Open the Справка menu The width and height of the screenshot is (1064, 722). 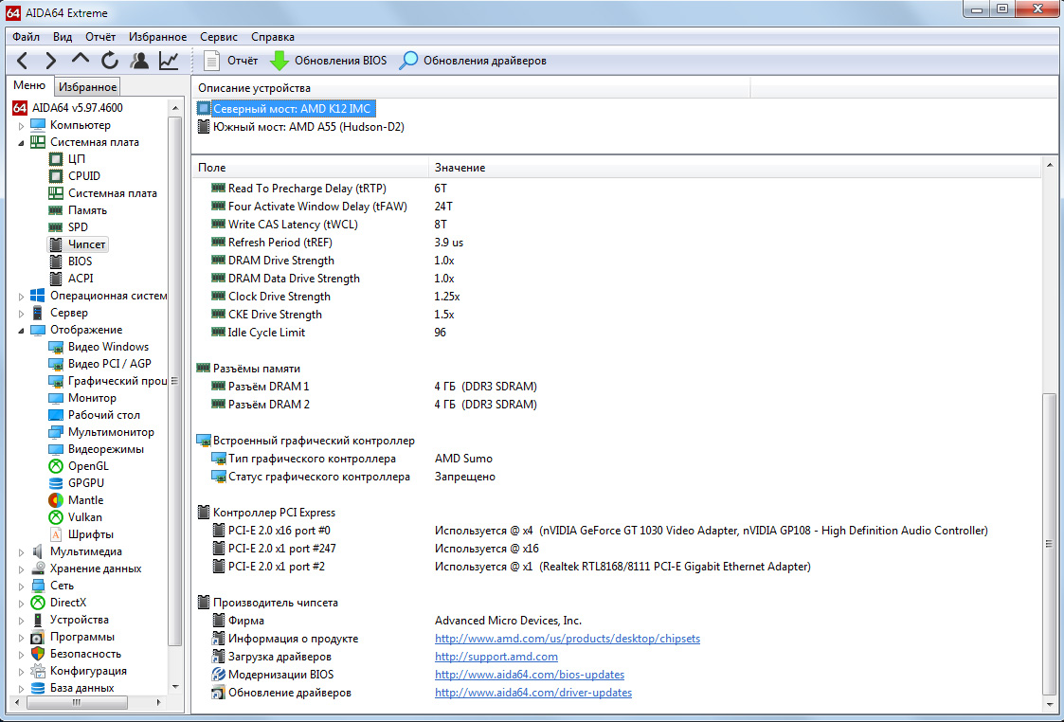point(273,37)
